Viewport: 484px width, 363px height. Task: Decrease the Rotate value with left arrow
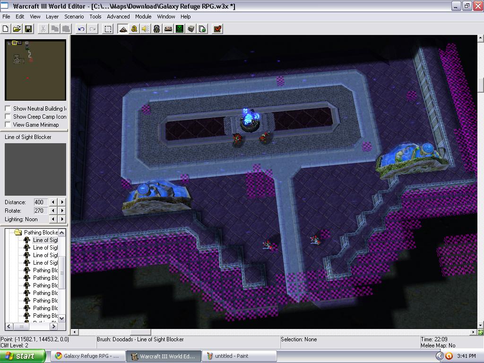(x=53, y=211)
